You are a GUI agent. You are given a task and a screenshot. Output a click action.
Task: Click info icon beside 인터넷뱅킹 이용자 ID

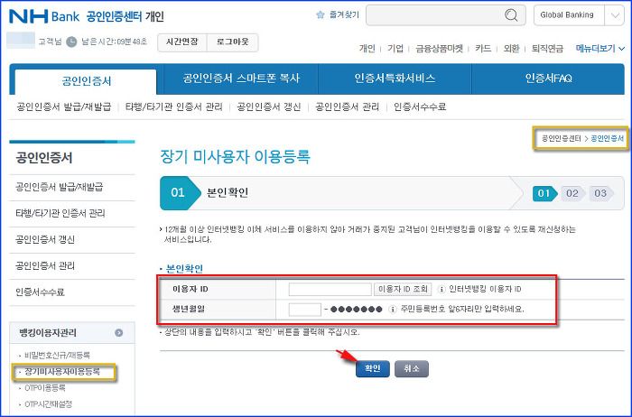(441, 289)
